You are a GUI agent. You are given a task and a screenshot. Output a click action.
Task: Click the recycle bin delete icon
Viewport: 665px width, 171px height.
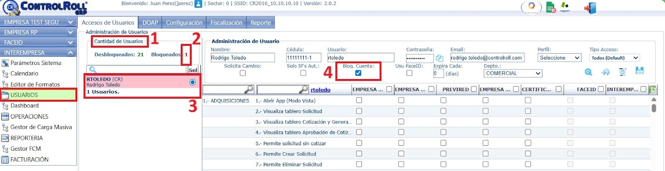[622, 72]
